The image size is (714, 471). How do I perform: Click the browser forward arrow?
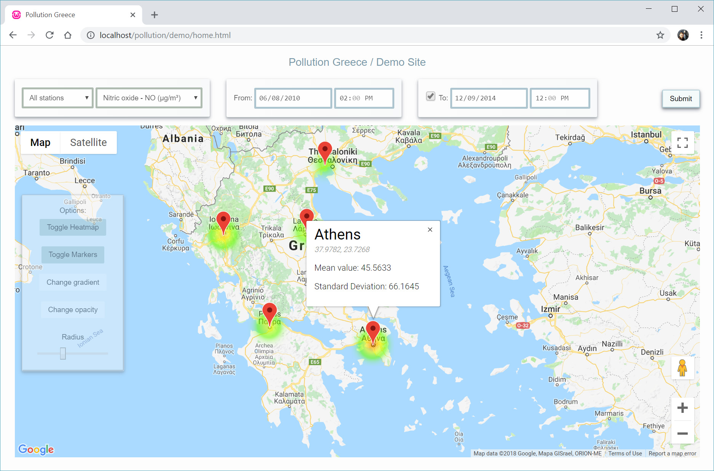(x=31, y=35)
